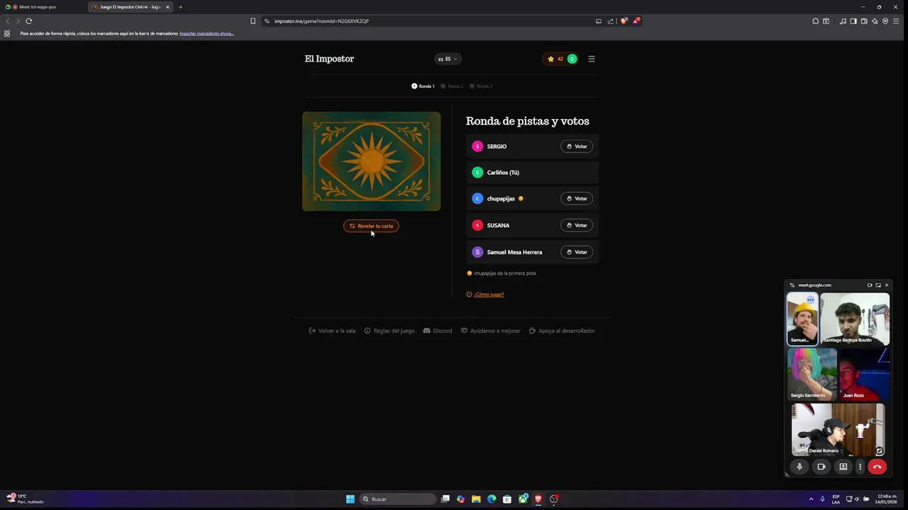Select the Ronda 3 step indicator
Viewport: 908px width, 510px height.
pyautogui.click(x=481, y=86)
